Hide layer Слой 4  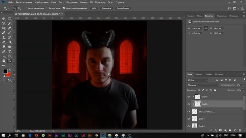click(189, 126)
